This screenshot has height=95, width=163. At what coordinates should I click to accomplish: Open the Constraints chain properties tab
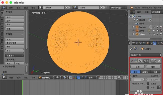(151, 43)
